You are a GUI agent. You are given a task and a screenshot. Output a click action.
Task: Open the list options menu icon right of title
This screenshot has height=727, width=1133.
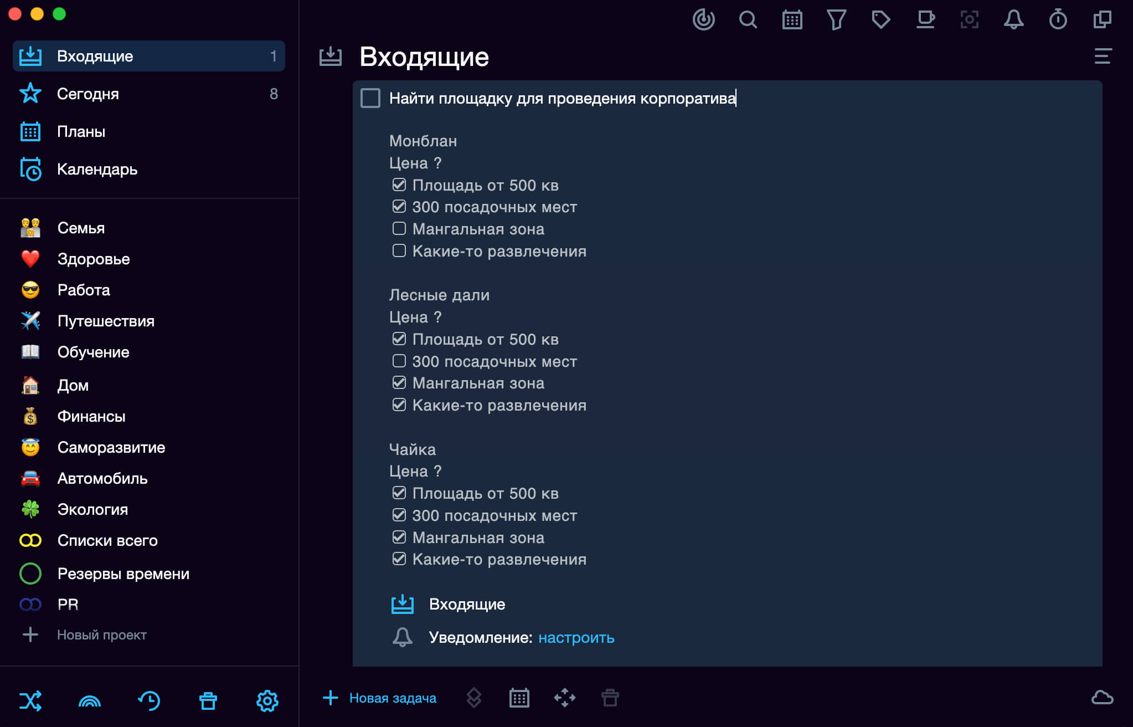[x=1103, y=56]
